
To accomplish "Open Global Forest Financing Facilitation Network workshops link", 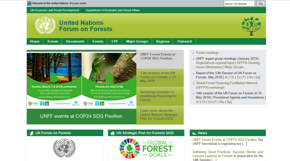I will [227, 85].
